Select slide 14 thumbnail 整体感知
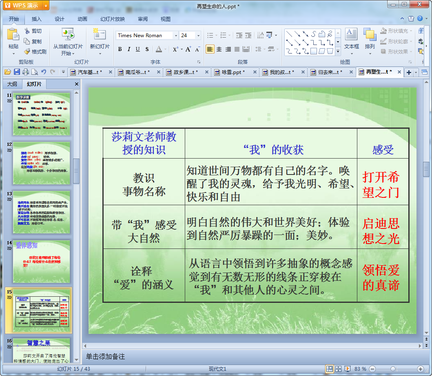Viewport: 432px width, 376px height. 41,262
